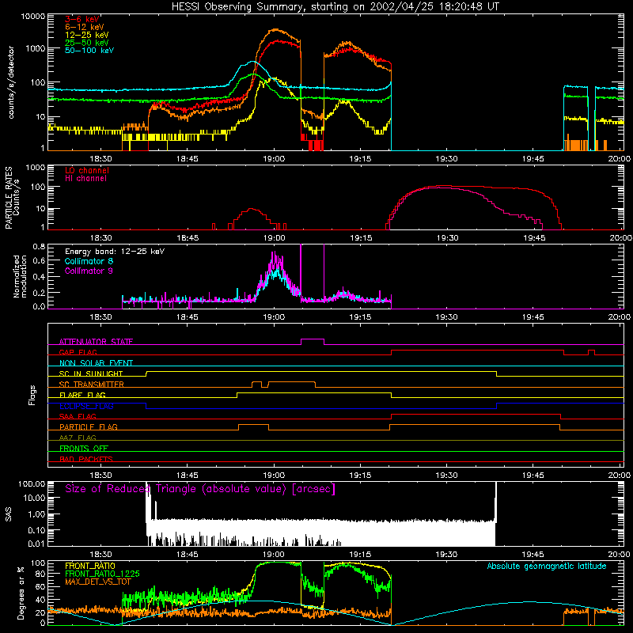Click the SC_IN_SUNLIGHT flag label
The width and height of the screenshot is (633, 633).
pos(91,373)
